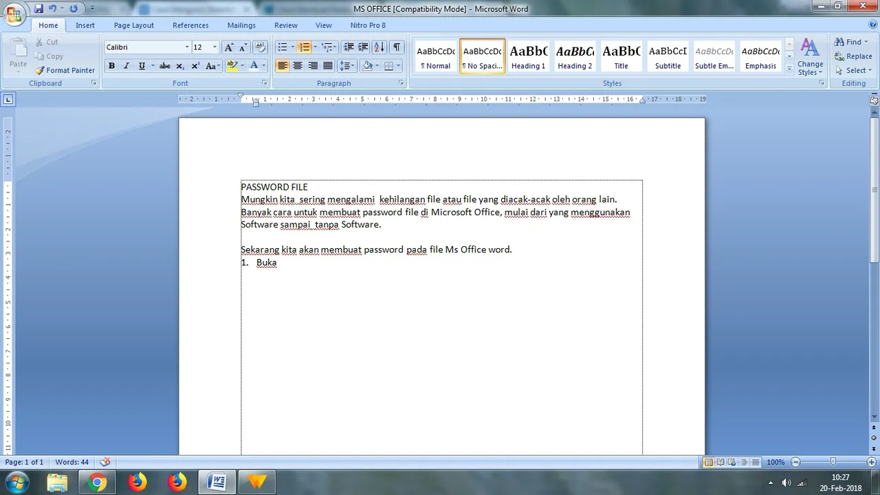
Task: Zoom out with the minus button
Action: point(796,462)
